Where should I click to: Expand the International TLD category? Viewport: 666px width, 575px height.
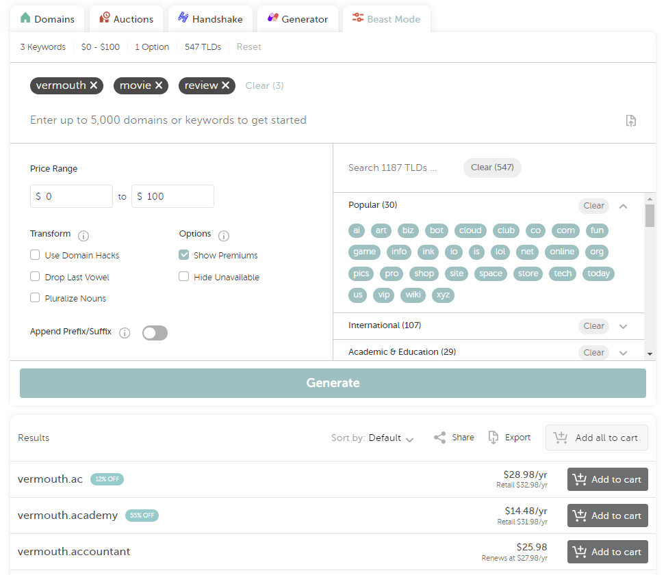(623, 326)
